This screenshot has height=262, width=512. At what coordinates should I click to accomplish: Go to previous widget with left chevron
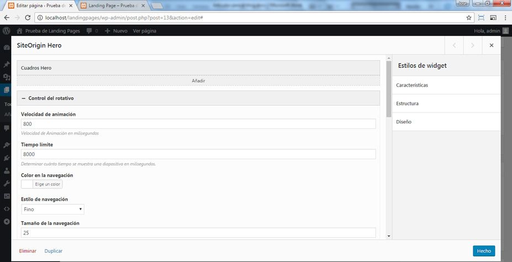[454, 45]
